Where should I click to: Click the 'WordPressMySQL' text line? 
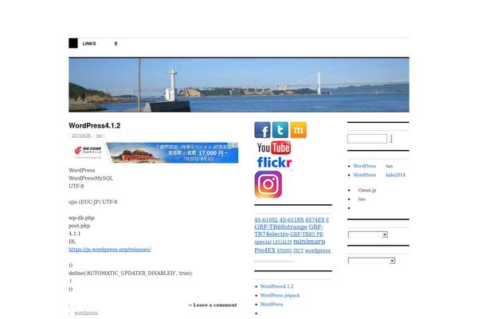tap(91, 178)
